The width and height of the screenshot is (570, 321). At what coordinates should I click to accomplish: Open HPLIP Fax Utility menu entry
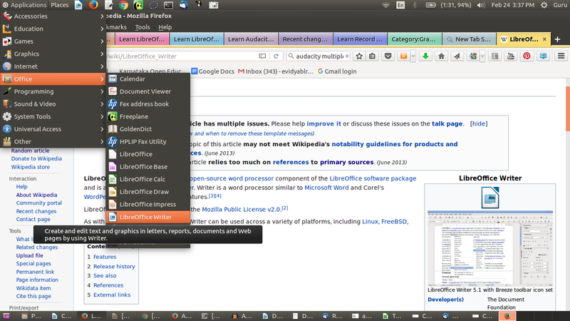pyautogui.click(x=148, y=141)
